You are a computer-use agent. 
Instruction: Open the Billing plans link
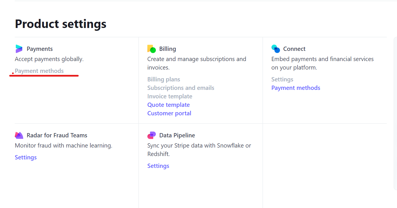164,79
